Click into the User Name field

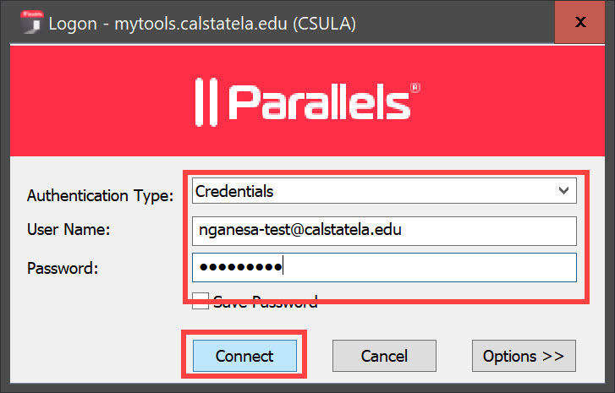[x=384, y=230]
